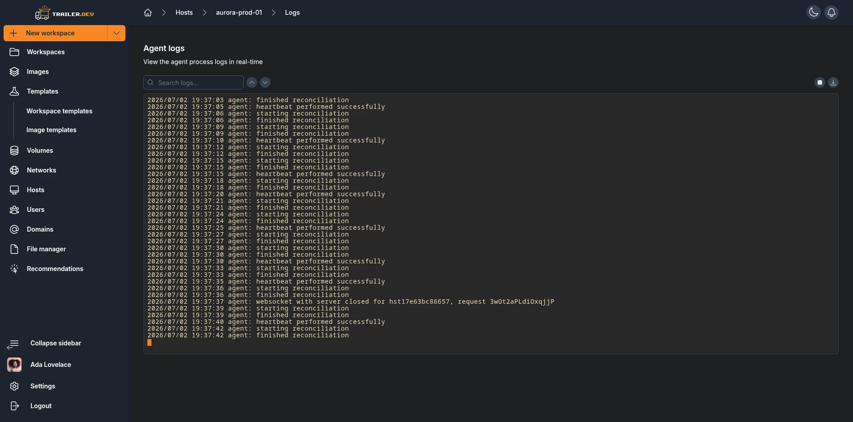Toggle dark mode moon icon
The width and height of the screenshot is (853, 422).
click(814, 13)
